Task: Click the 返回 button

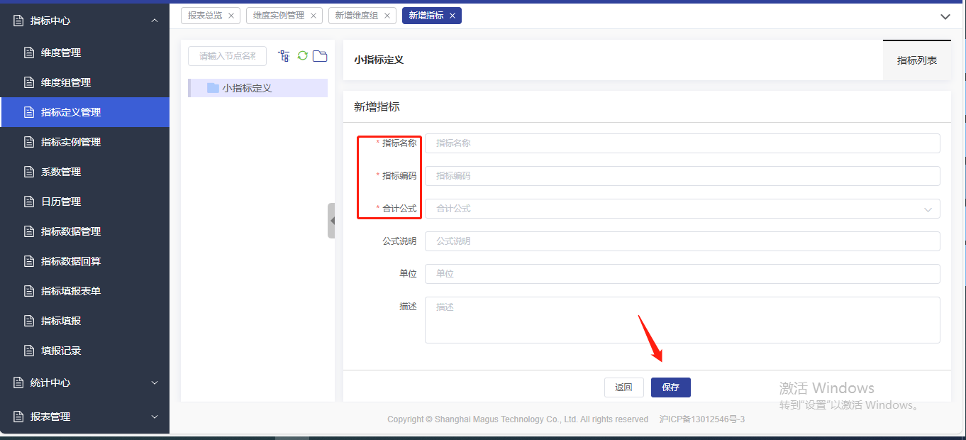Action: [623, 387]
